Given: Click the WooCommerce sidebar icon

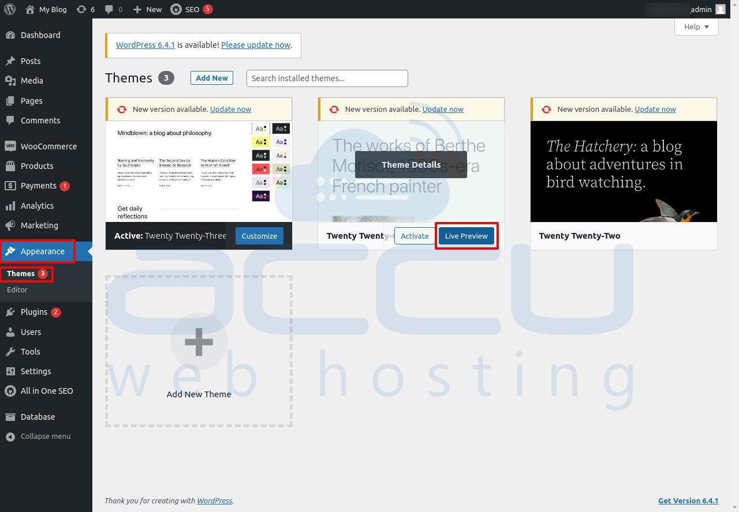Looking at the screenshot, I should tap(10, 146).
